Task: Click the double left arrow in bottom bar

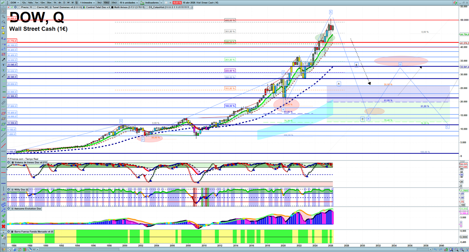Action: 34,250
